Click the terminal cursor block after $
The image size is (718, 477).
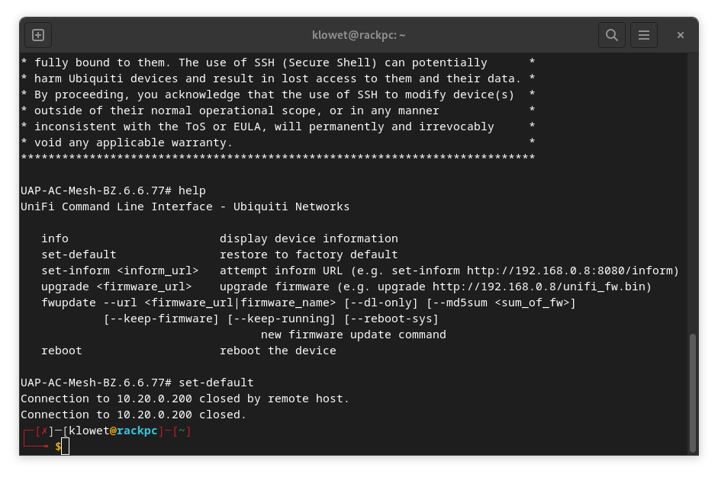coord(66,447)
